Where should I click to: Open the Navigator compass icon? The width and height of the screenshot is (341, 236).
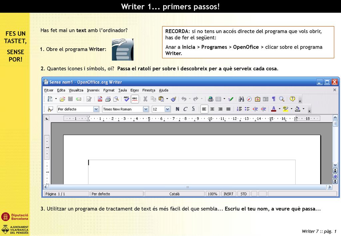pyautogui.click(x=249, y=99)
